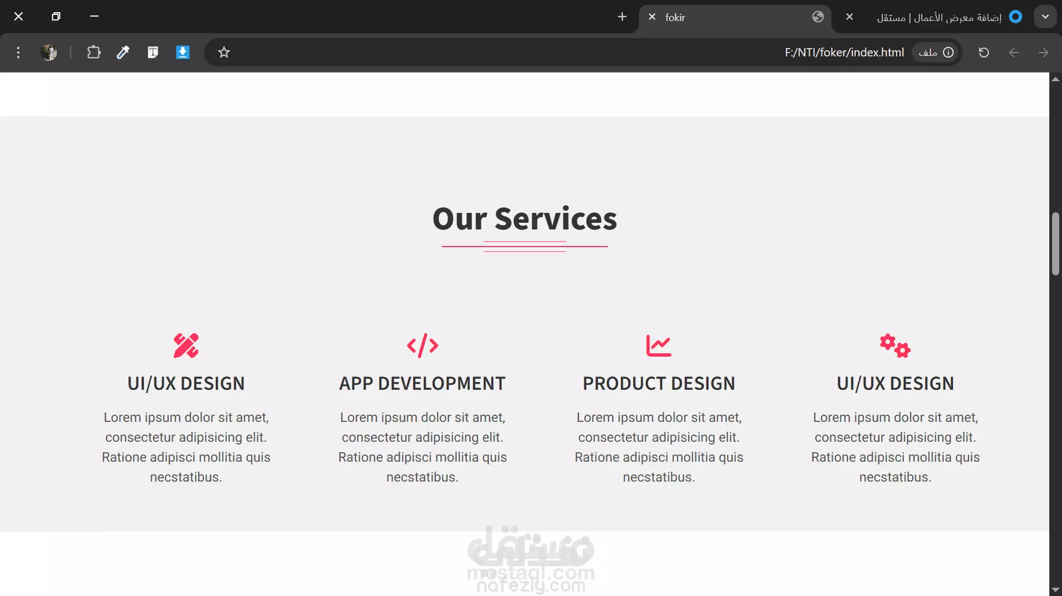The height and width of the screenshot is (596, 1062).
Task: Close the مستقل tab
Action: [x=850, y=17]
